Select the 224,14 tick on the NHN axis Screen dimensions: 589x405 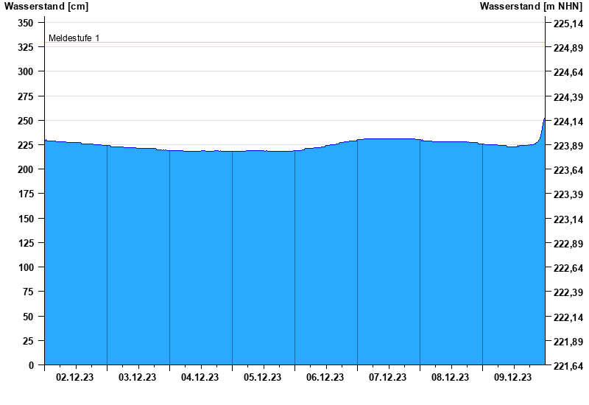click(567, 121)
